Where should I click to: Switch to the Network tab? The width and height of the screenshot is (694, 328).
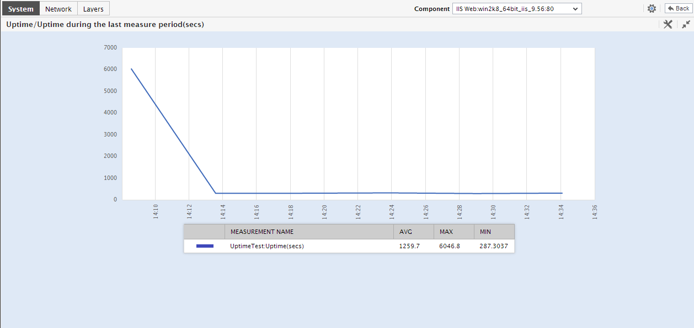(58, 9)
